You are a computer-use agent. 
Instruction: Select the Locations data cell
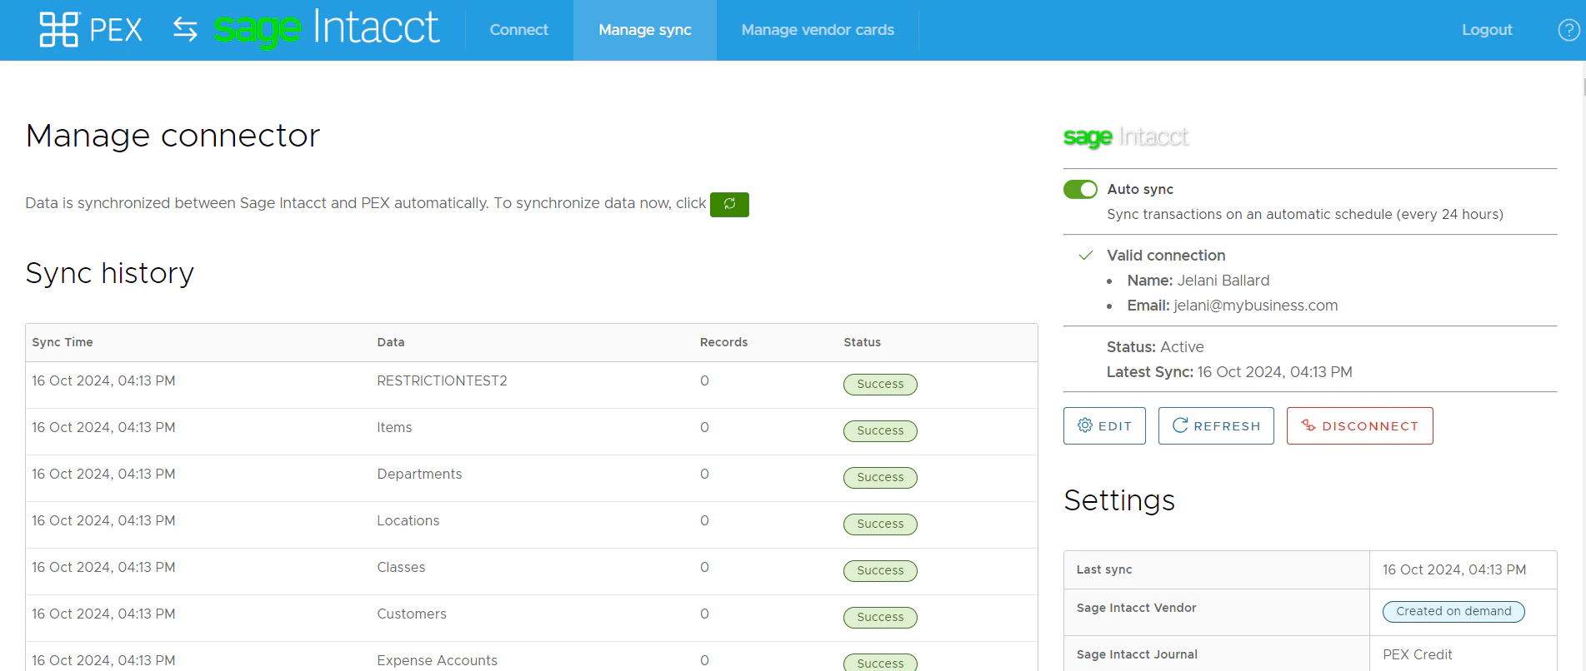(x=408, y=520)
